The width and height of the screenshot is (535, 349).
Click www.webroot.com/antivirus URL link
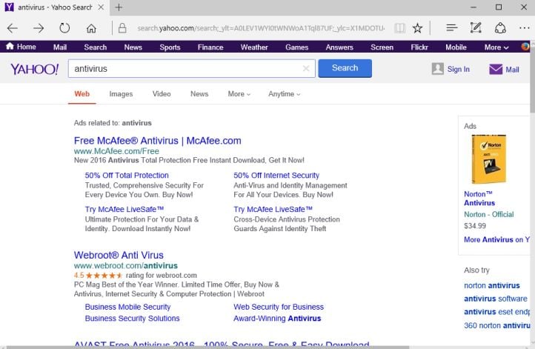tap(125, 265)
